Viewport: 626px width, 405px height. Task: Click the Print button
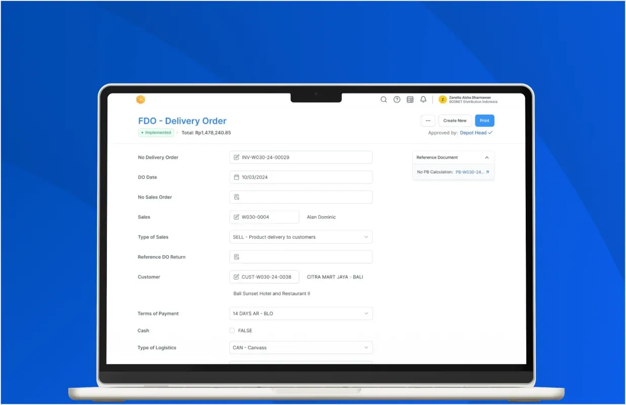tap(485, 120)
